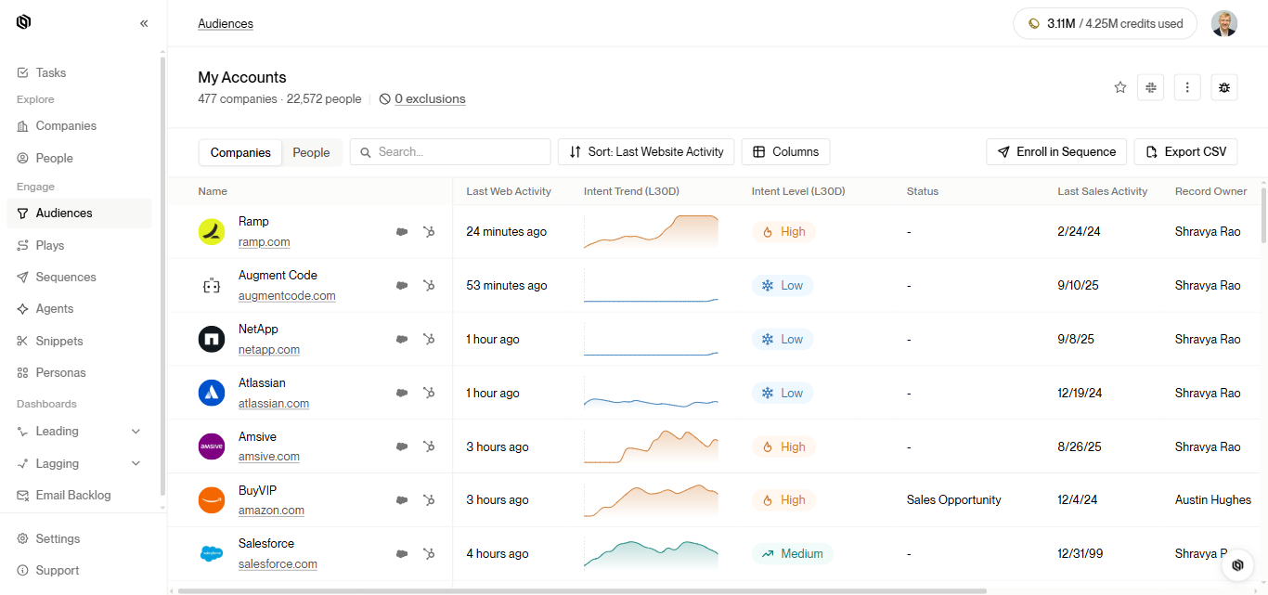This screenshot has height=595, width=1268.
Task: Click the Last Web Activity column header
Action: (x=509, y=191)
